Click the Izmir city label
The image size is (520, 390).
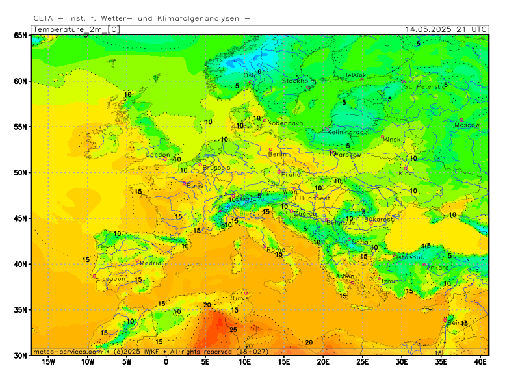click(390, 281)
